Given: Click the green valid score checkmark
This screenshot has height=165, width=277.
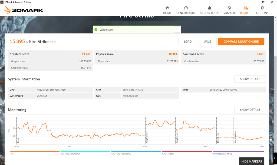Looking at the screenshot, I should [96, 30].
